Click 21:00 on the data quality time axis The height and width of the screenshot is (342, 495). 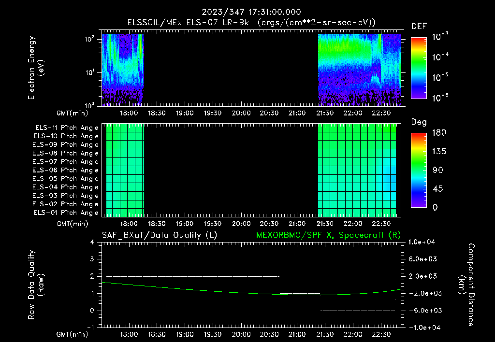(297, 334)
